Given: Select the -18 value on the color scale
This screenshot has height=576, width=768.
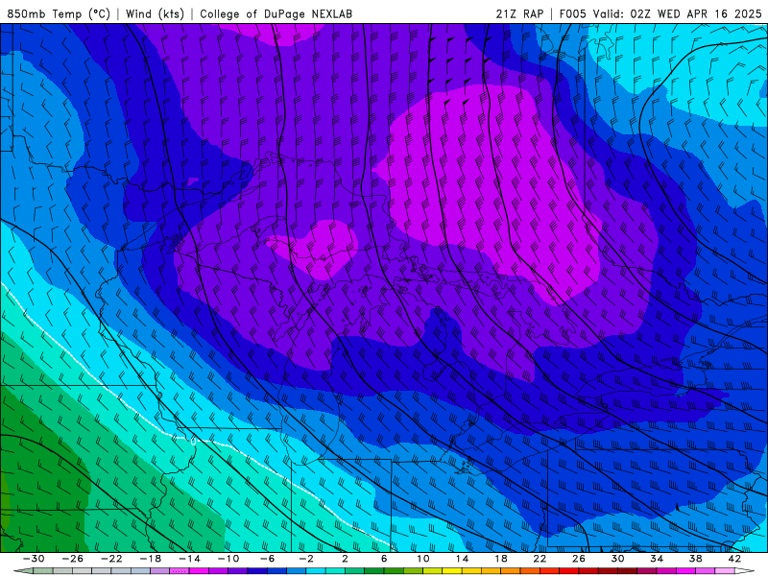Looking at the screenshot, I should (x=151, y=559).
